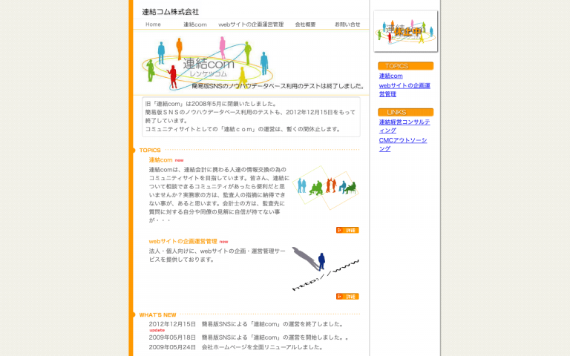The image size is (570, 356).
Task: Click the 2009年05月18日 news entry
Action: [x=249, y=337]
